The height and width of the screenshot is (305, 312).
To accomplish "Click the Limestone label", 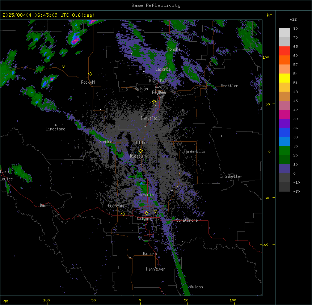I will (55, 129).
